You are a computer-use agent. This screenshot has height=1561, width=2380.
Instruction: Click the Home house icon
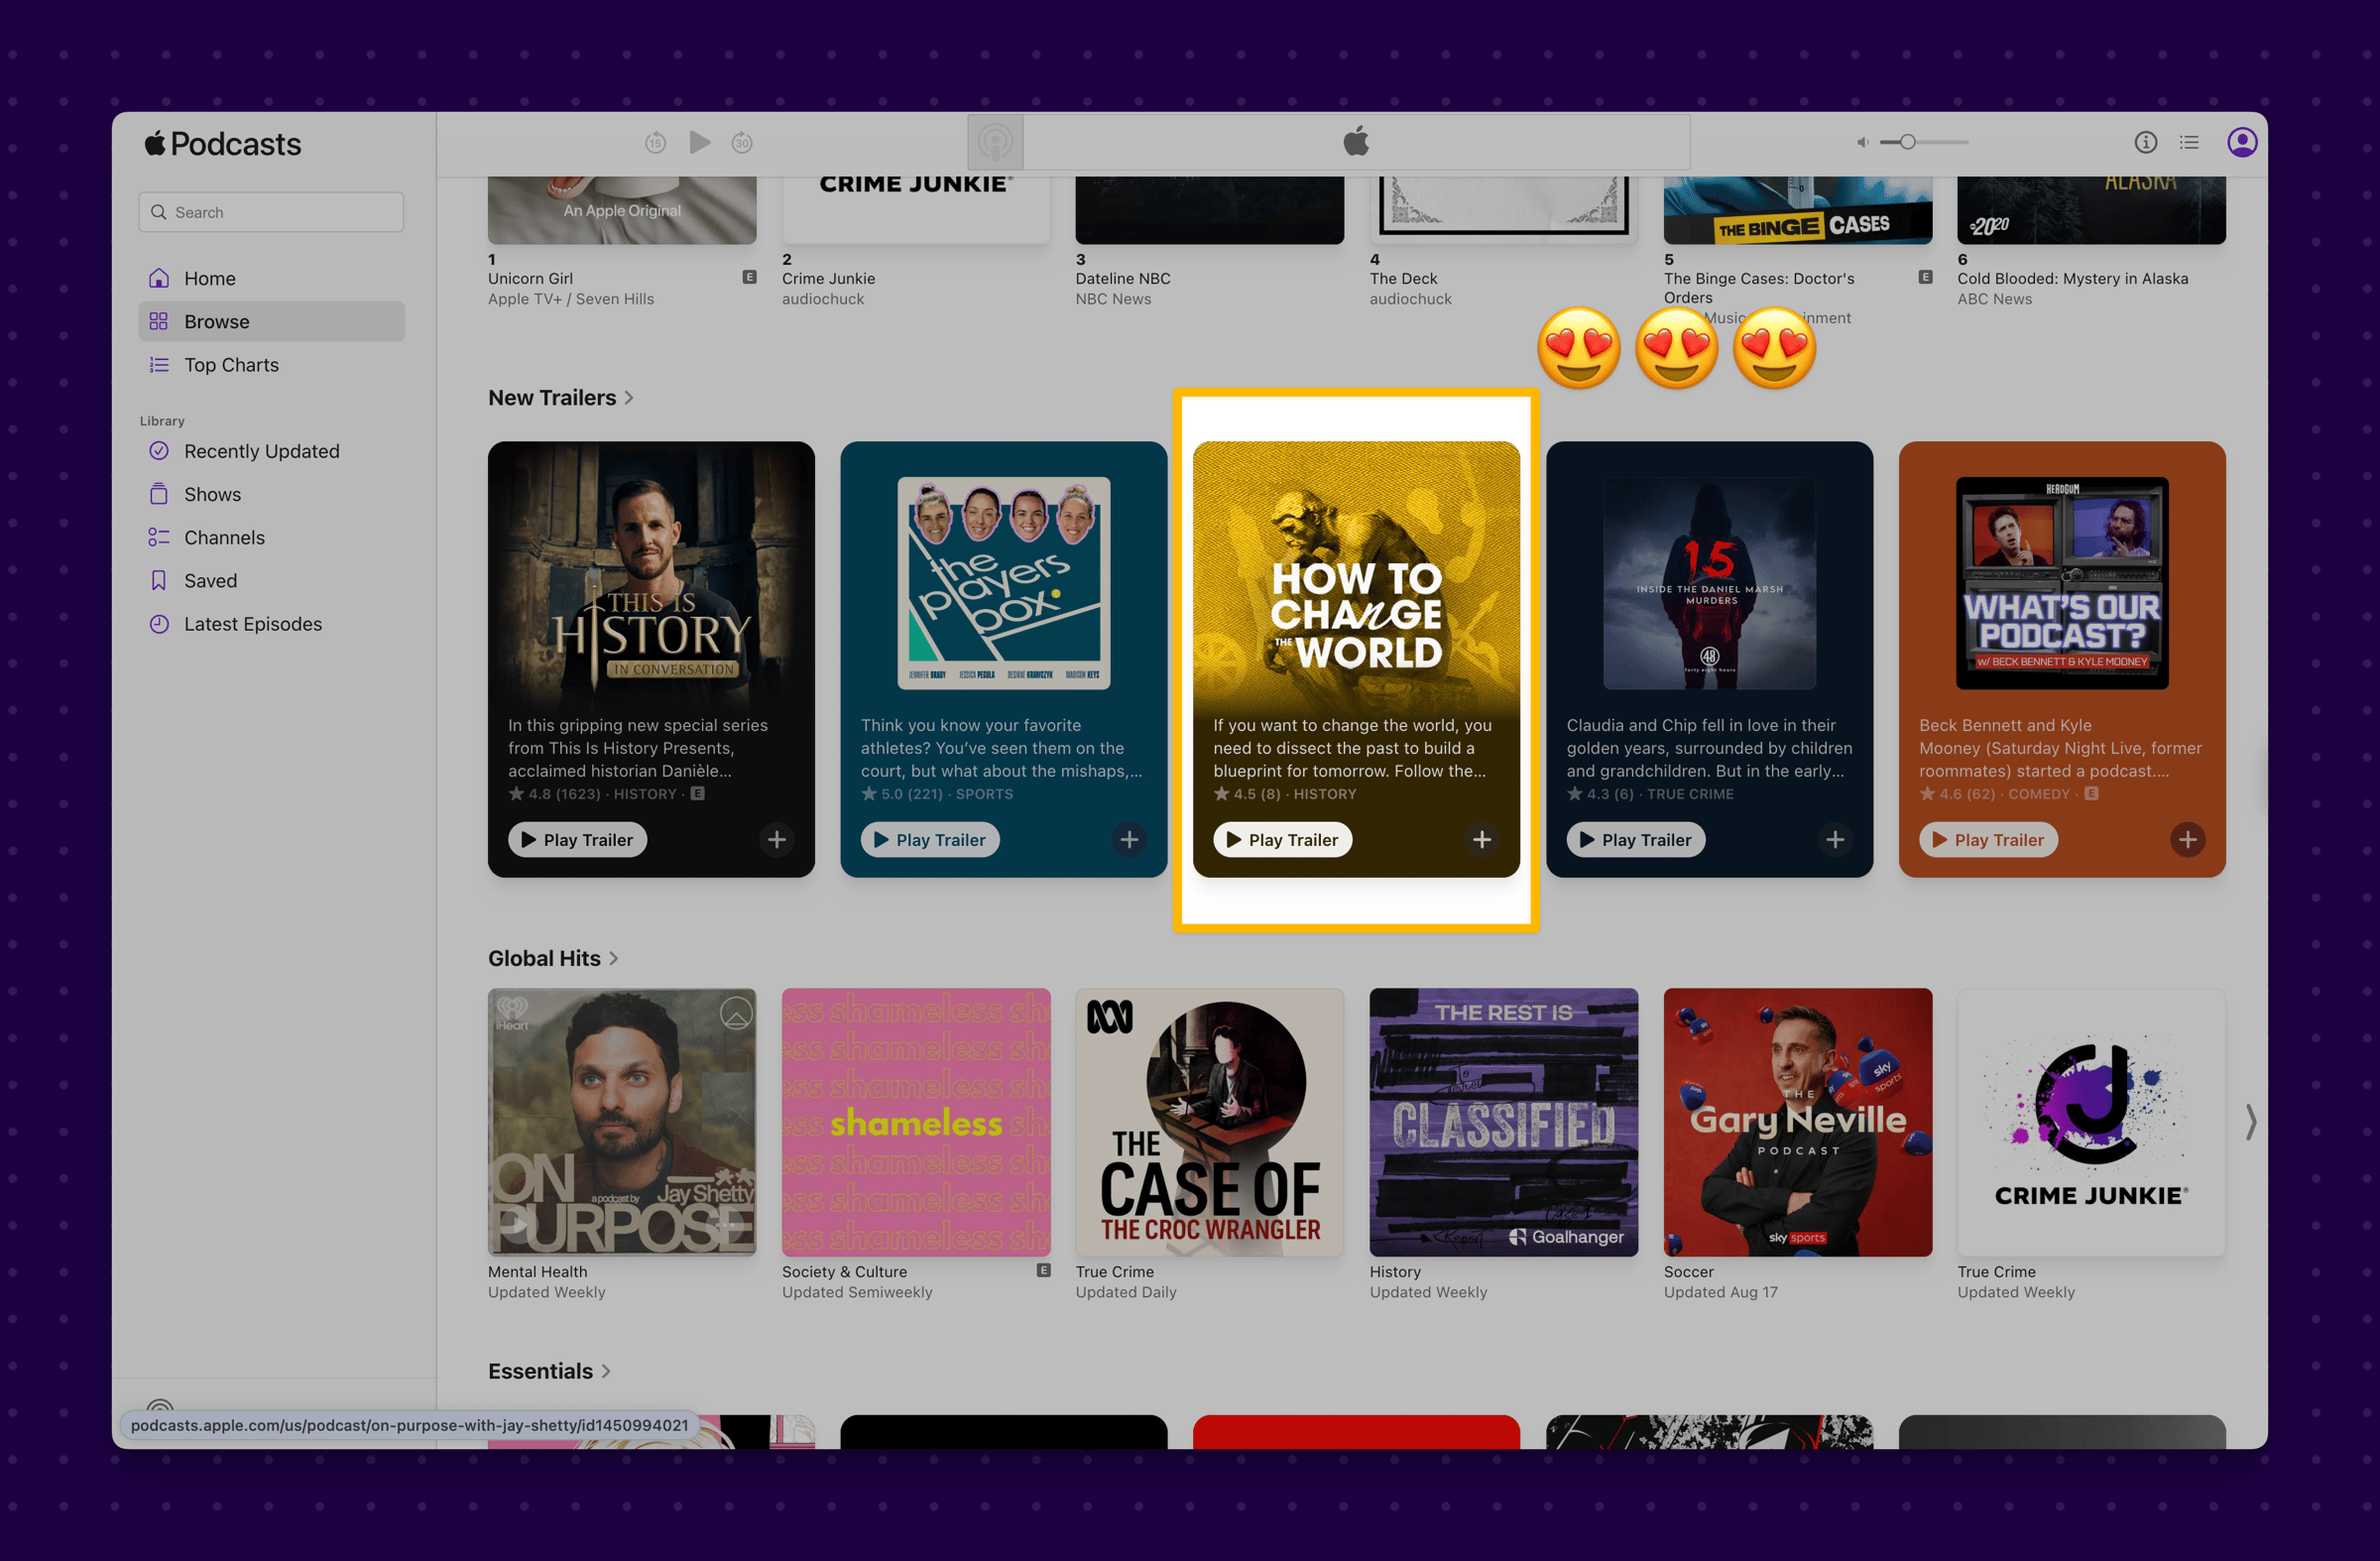point(159,277)
